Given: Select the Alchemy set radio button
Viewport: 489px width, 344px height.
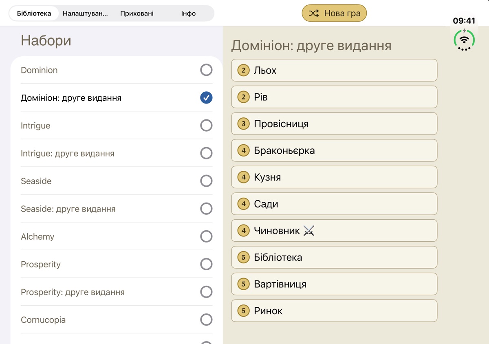Looking at the screenshot, I should click(206, 236).
